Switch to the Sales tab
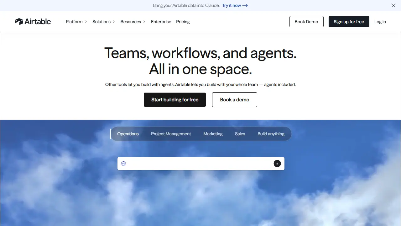This screenshot has height=226, width=401. click(x=240, y=134)
